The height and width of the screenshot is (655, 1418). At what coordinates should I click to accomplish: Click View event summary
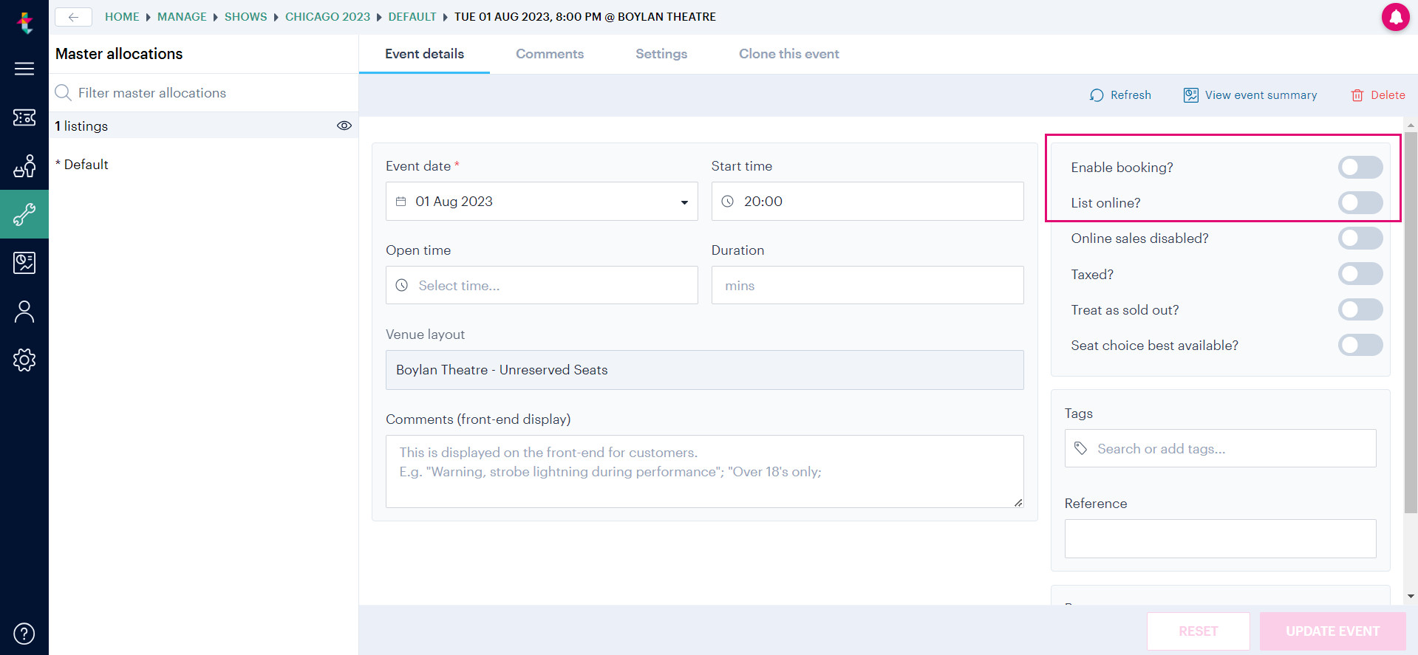click(x=1250, y=95)
